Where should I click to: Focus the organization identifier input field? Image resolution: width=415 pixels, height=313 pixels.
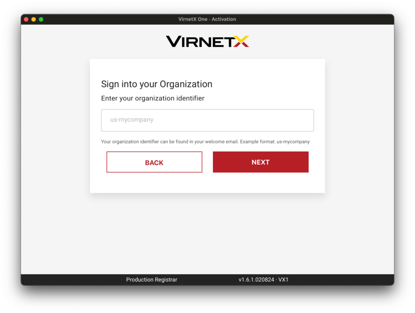[x=207, y=120]
